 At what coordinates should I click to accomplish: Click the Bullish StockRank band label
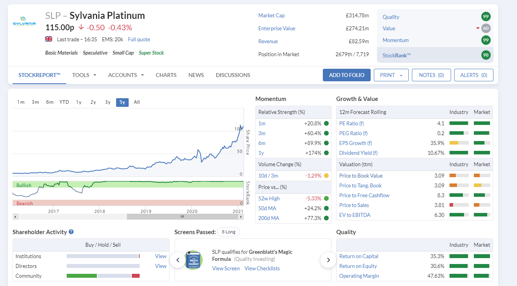pyautogui.click(x=24, y=185)
